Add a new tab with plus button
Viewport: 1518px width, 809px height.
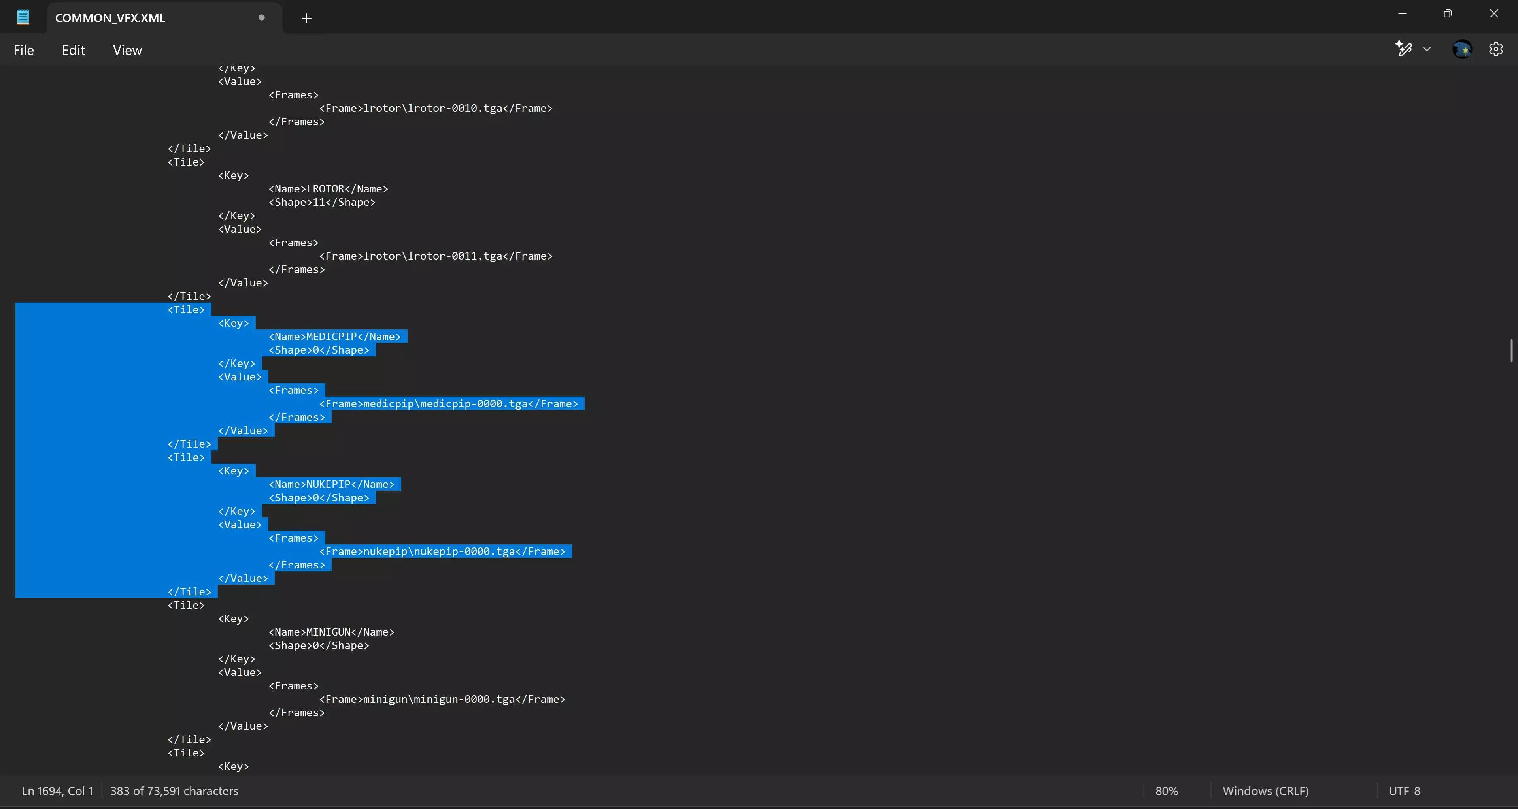[306, 18]
